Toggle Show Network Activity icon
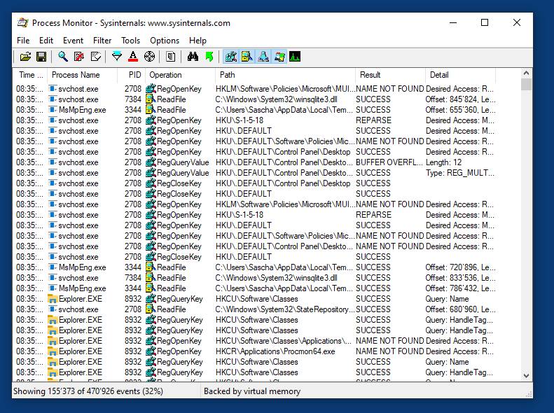The height and width of the screenshot is (413, 554). (x=263, y=57)
